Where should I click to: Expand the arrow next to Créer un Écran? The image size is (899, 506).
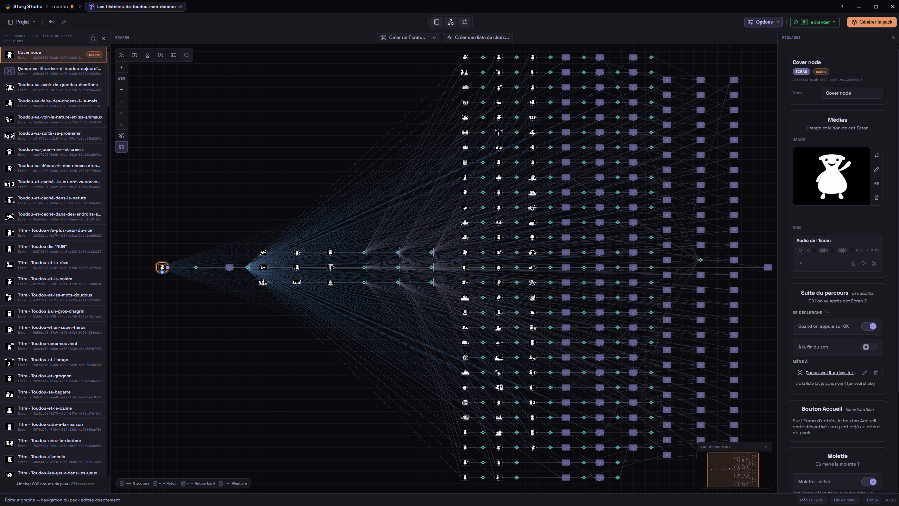pos(434,38)
